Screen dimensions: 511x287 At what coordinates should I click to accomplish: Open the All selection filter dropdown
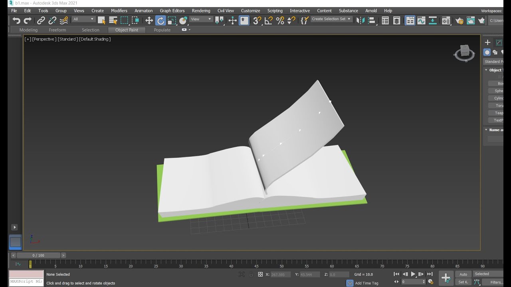click(83, 19)
